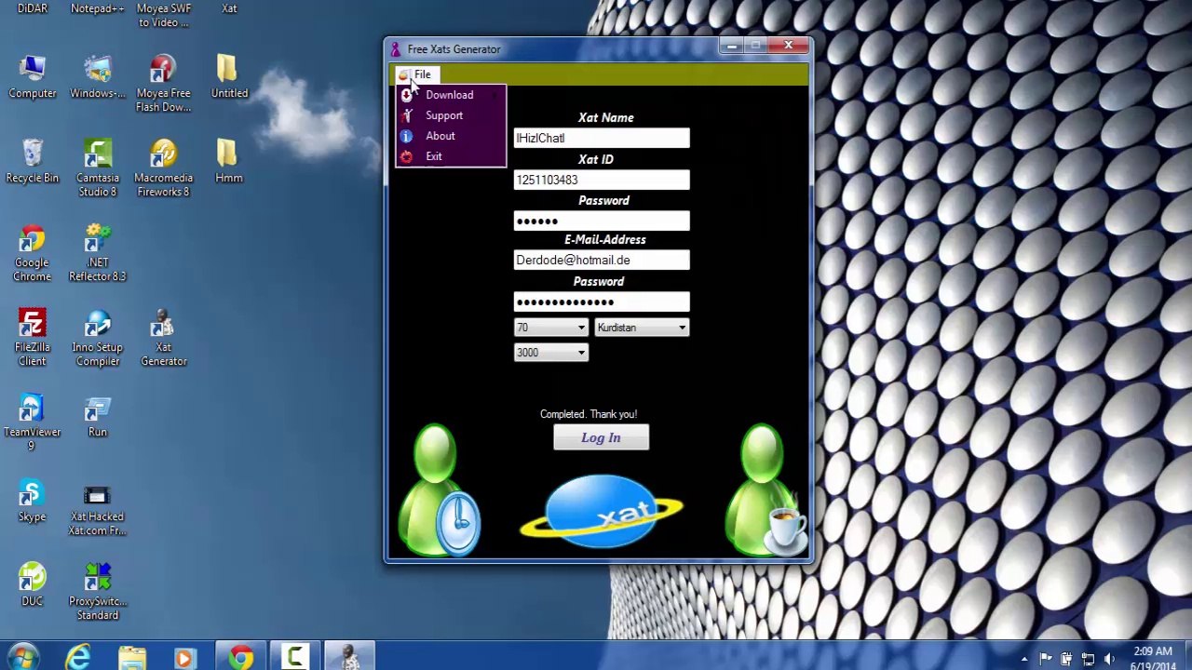Click the Xat password field

pos(602,221)
